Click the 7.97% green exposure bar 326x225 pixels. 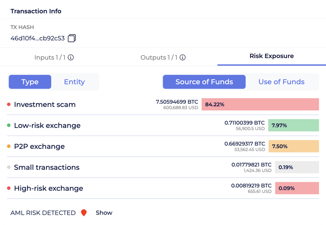click(293, 125)
